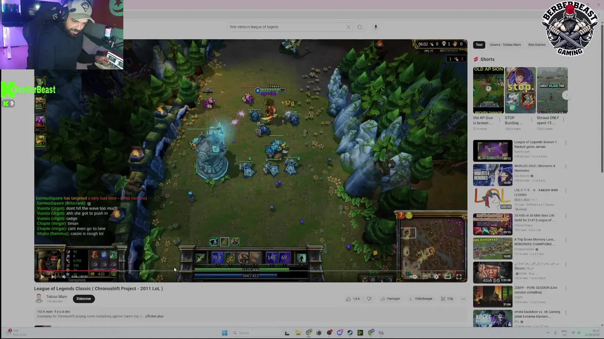Open options menu for STOP Building short
Viewport: 604px width, 339px height.
tap(531, 120)
